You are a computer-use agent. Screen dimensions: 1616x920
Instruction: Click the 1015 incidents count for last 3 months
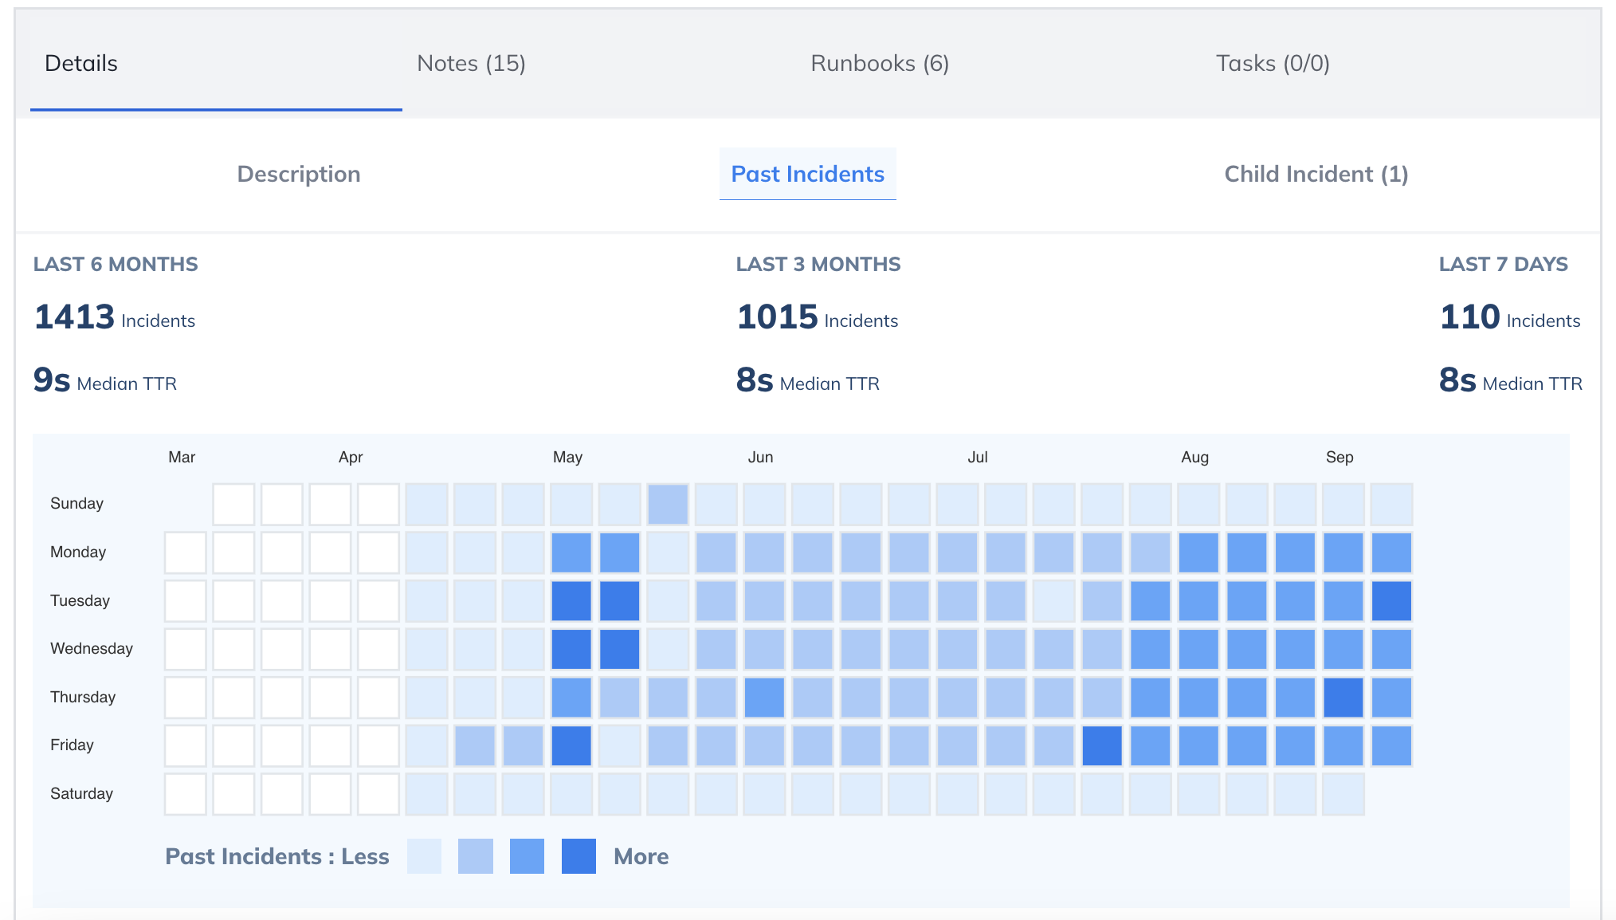pos(777,316)
